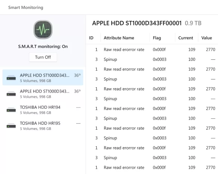Click the APPLE HDD ST1000D343FF00001 heading
Image resolution: width=218 pixels, height=174 pixels.
coord(137,23)
